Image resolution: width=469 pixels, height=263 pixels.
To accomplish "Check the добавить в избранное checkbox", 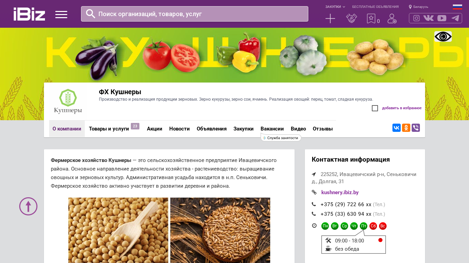I will [x=375, y=108].
